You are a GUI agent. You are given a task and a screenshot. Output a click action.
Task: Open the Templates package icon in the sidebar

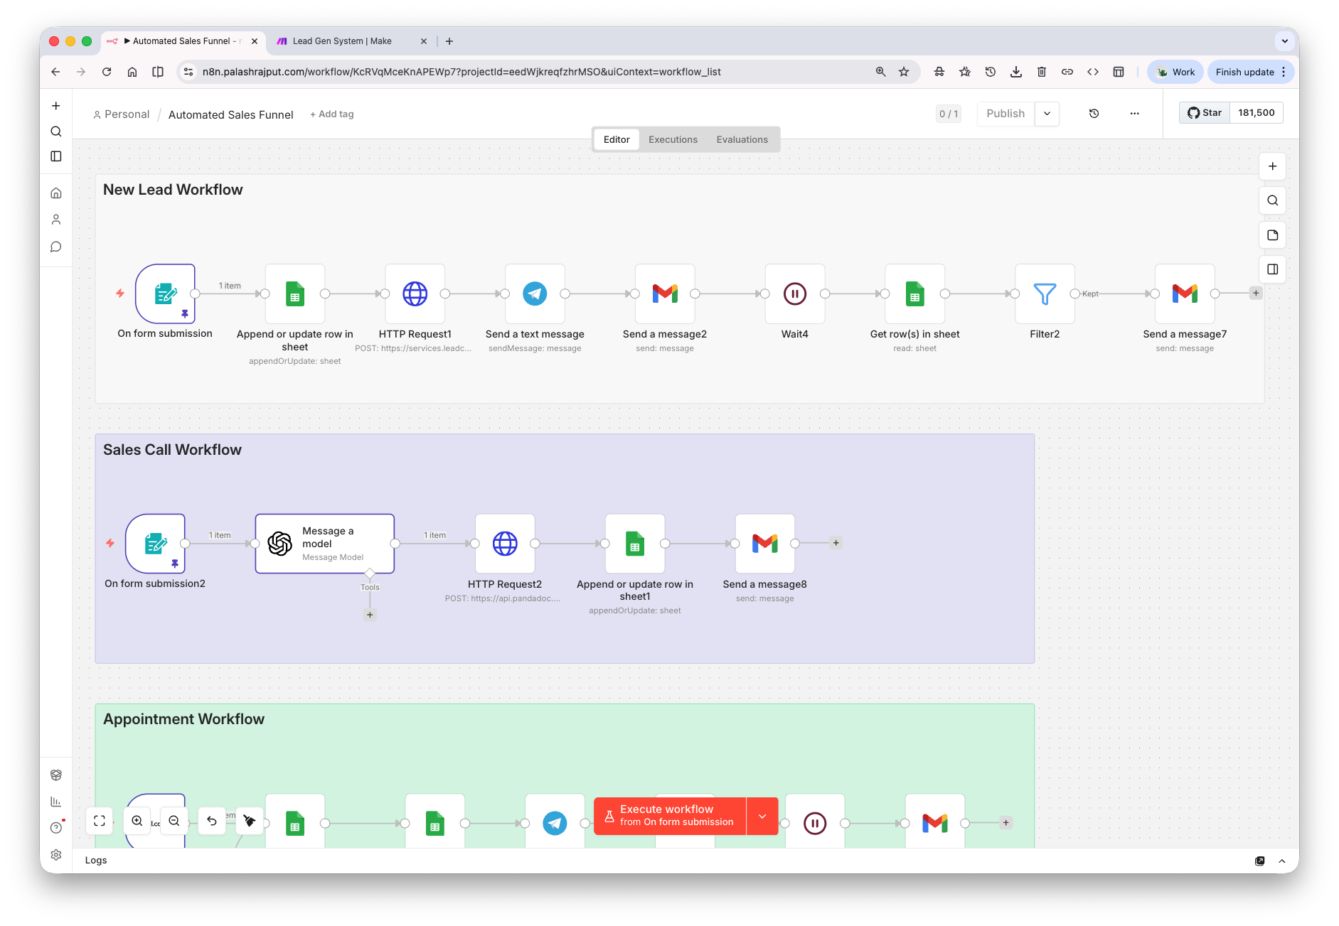click(x=56, y=775)
